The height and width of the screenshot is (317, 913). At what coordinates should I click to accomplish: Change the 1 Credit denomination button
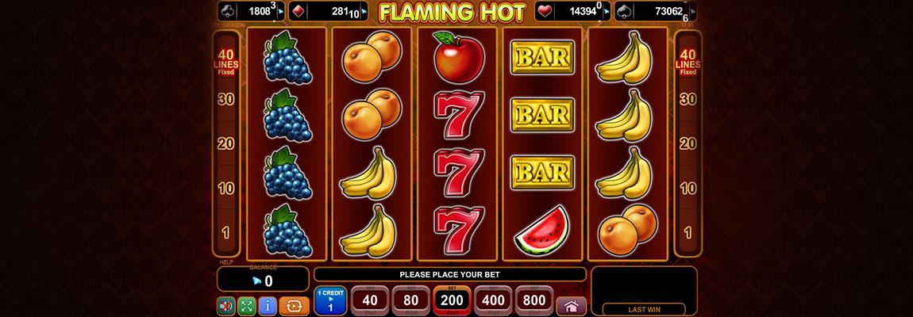pos(330,301)
